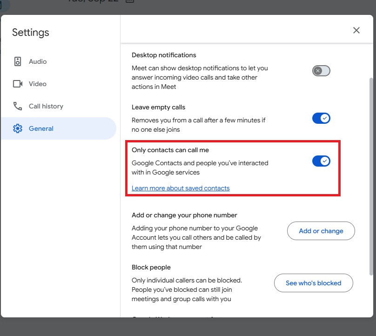The width and height of the screenshot is (376, 336).
Task: Open Learn more about saved contacts
Action: coord(181,188)
